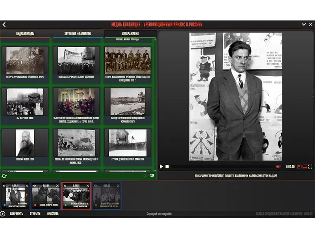
Task: Select the Георгий Львов 1919 portrait thumbnail
Action: click(25, 143)
